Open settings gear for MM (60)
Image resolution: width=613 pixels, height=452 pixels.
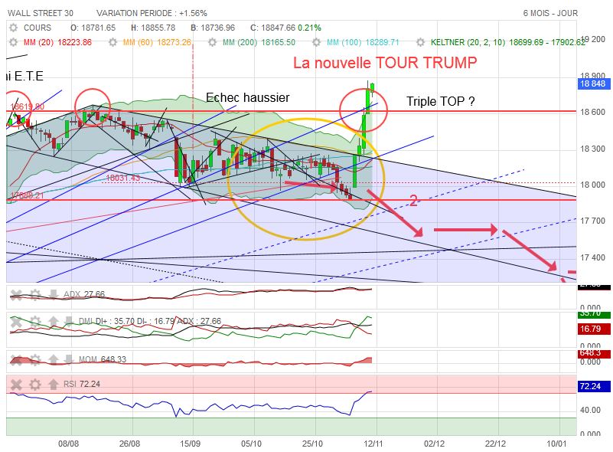pos(113,42)
